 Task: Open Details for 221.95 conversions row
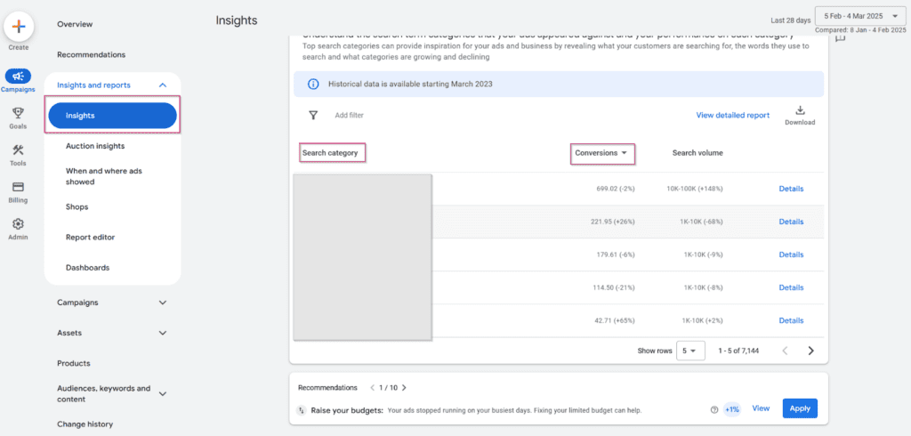[x=791, y=222]
